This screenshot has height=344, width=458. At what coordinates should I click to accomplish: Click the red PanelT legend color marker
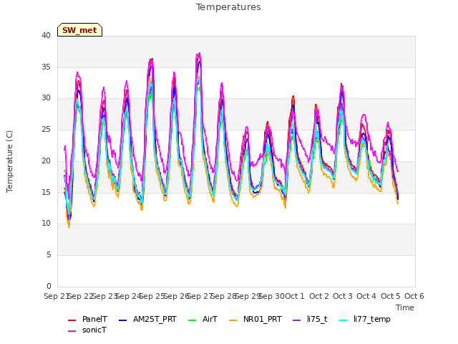(72, 320)
